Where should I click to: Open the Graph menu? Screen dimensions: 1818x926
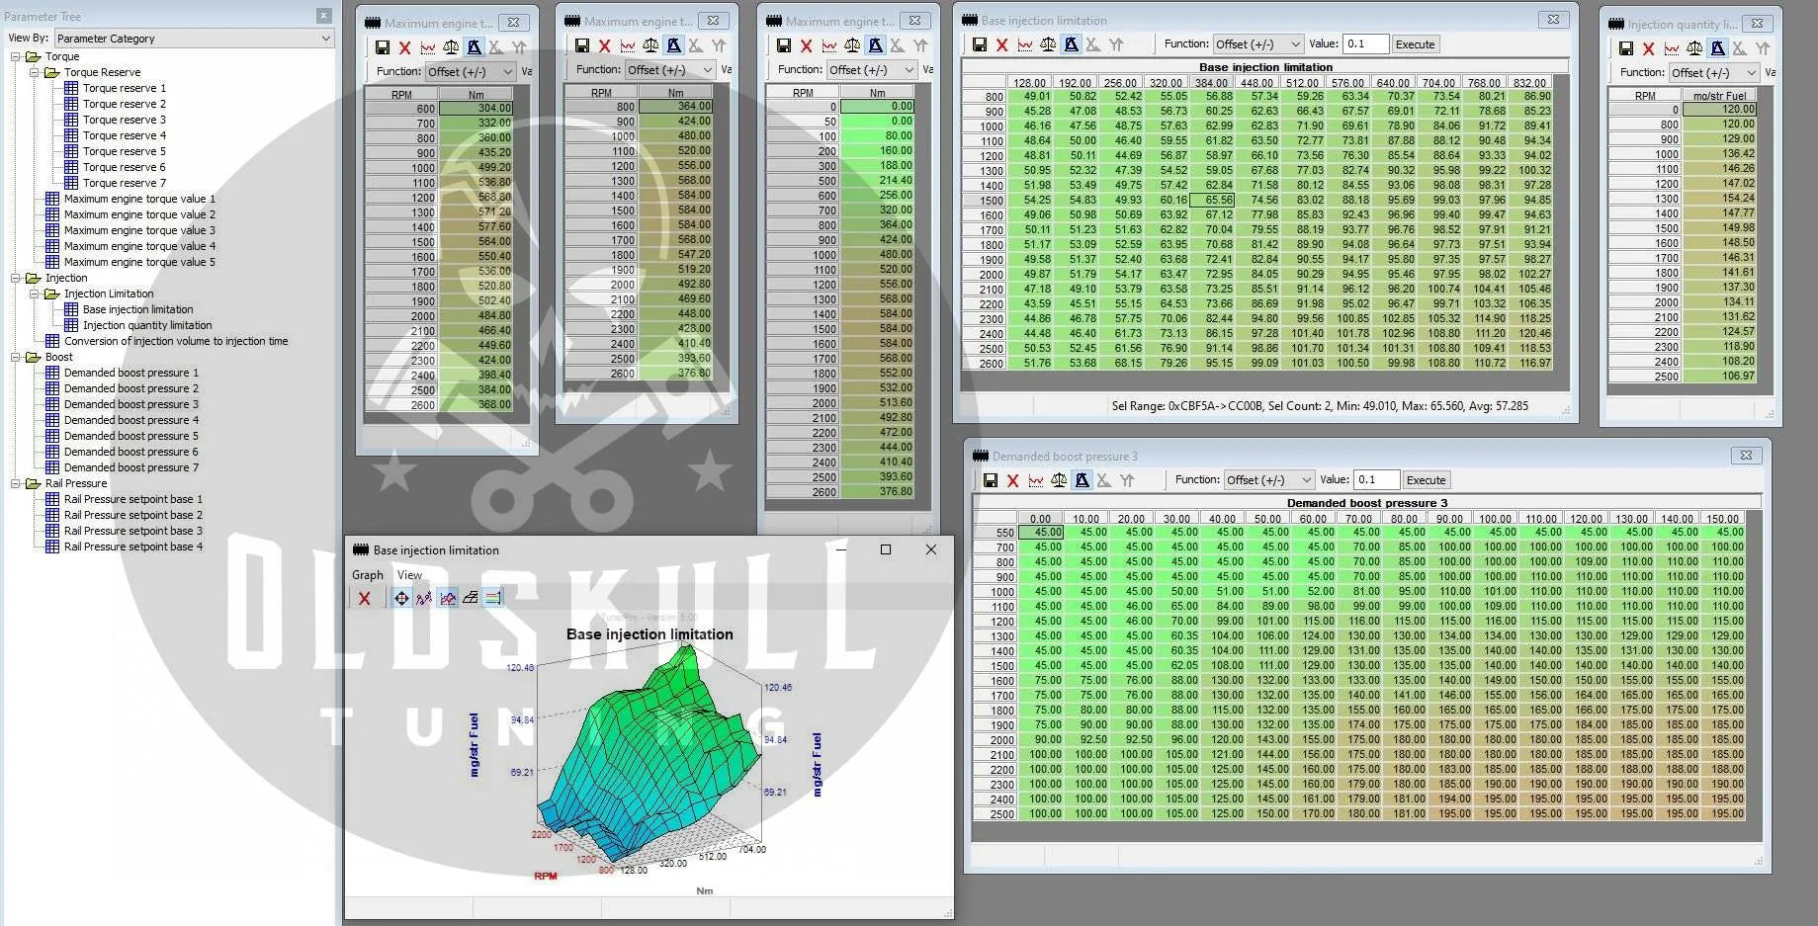pyautogui.click(x=367, y=575)
